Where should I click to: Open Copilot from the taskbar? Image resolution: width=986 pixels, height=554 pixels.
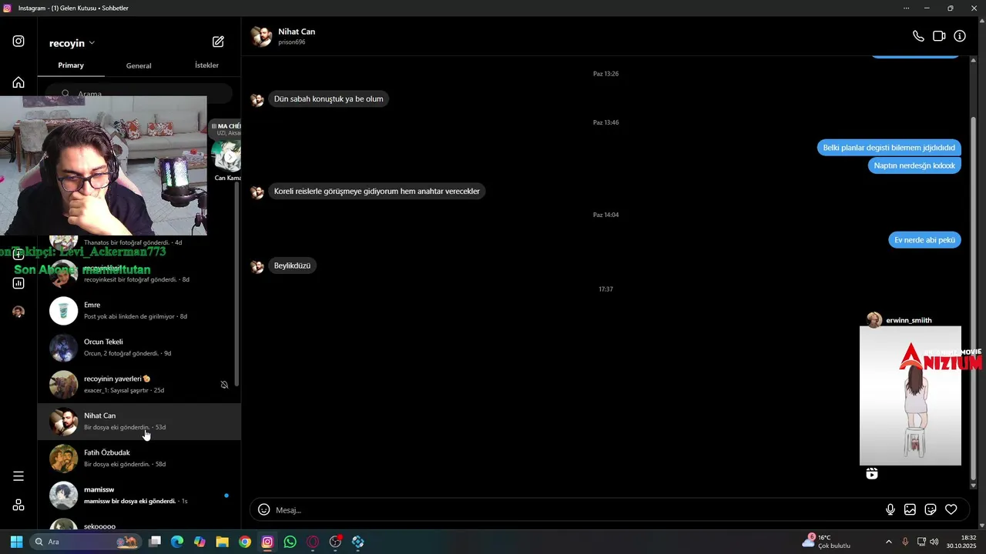[x=200, y=542]
